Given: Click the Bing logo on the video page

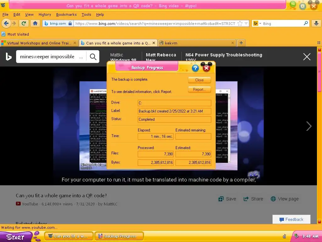Looking at the screenshot, I should click(x=8, y=57).
